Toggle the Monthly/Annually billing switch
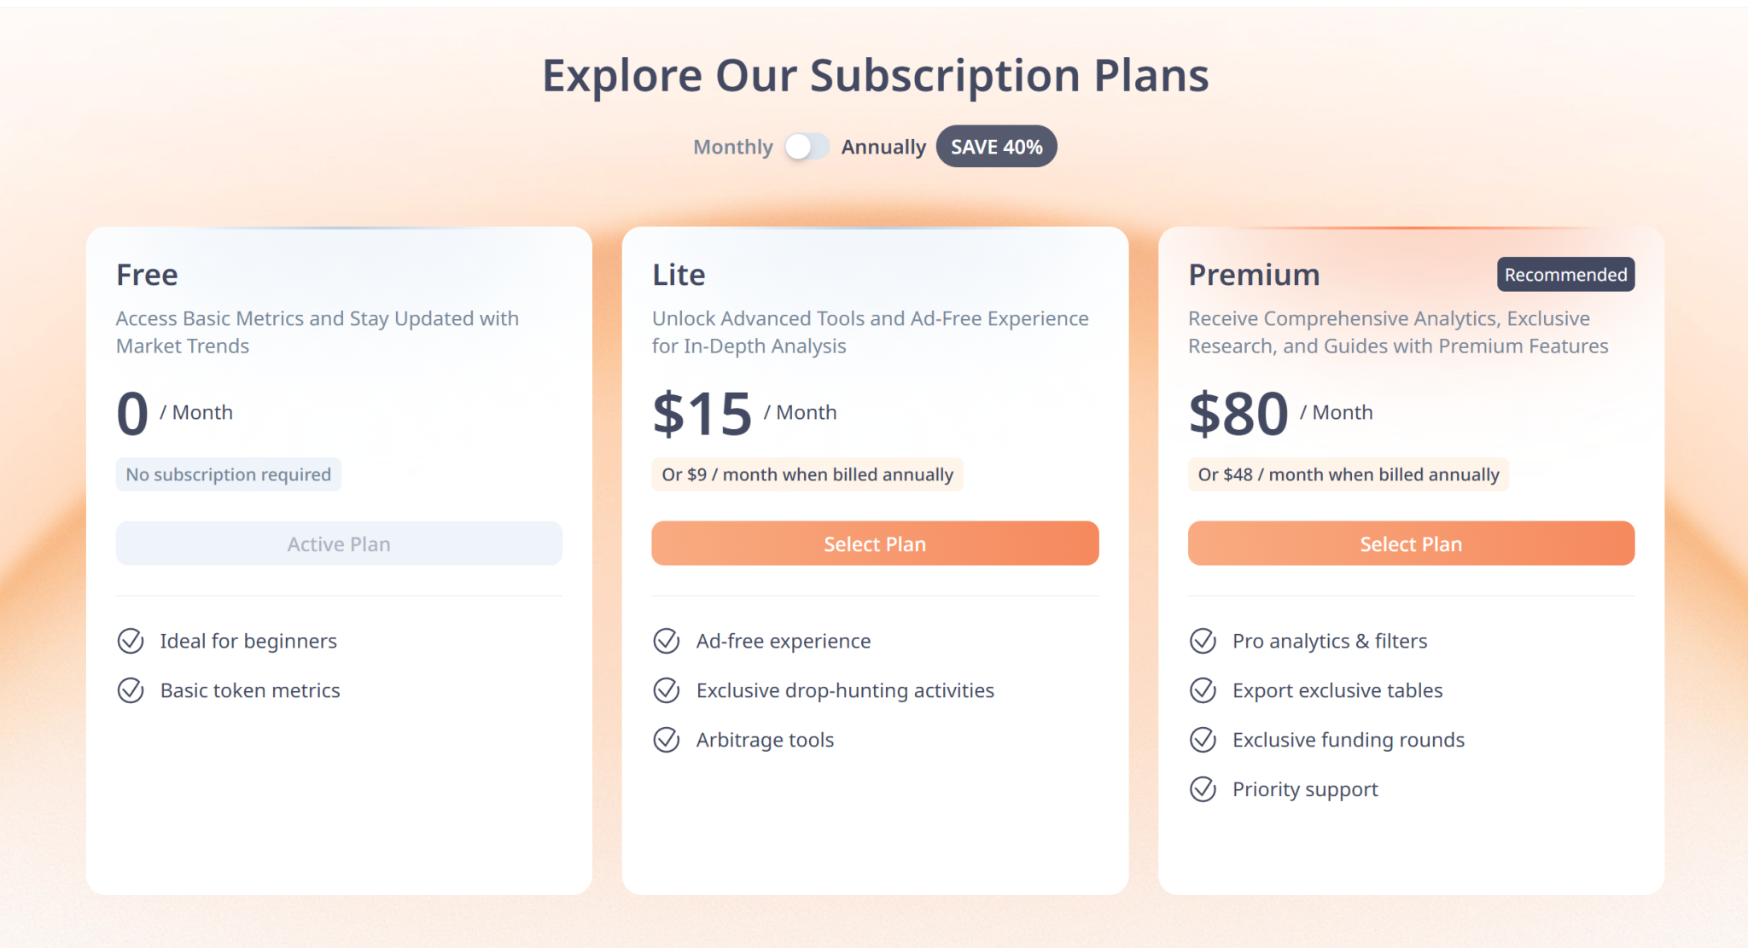1748x948 pixels. click(x=807, y=147)
